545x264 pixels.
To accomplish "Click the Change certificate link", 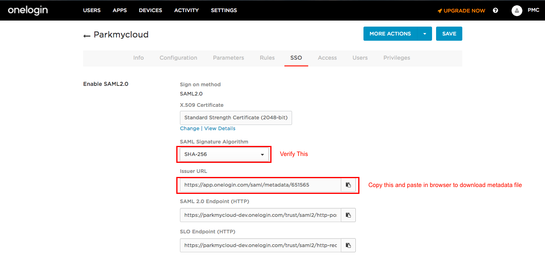I will (x=190, y=128).
